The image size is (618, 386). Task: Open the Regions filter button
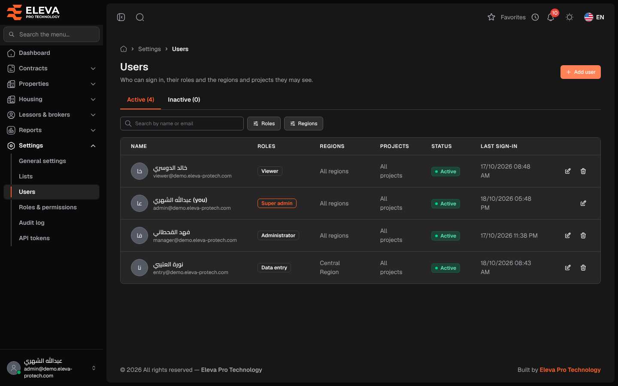click(303, 124)
